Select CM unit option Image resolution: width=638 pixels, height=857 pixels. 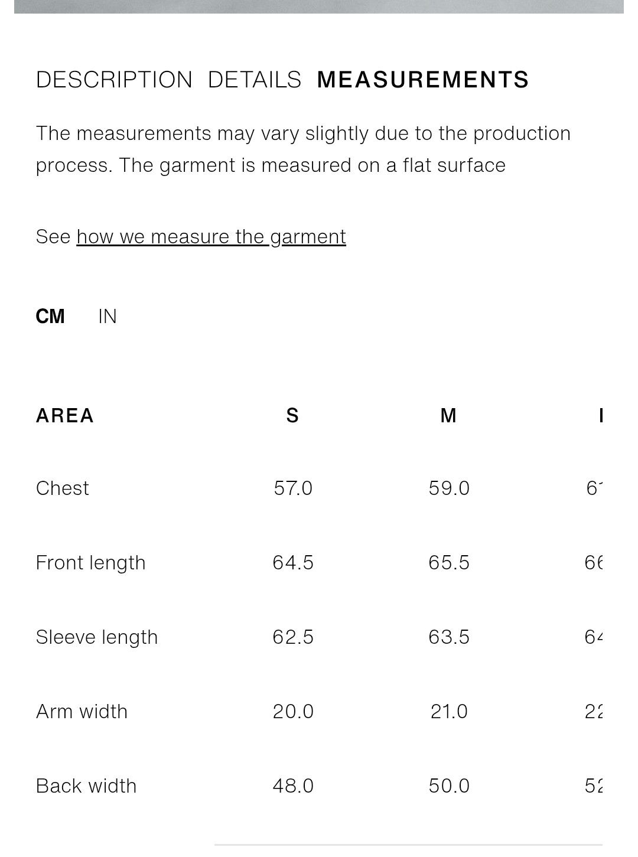[x=50, y=317]
